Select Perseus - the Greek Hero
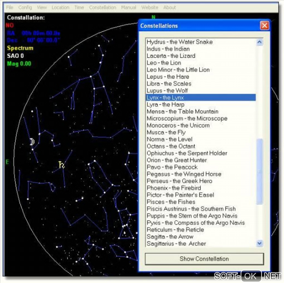 (200, 181)
